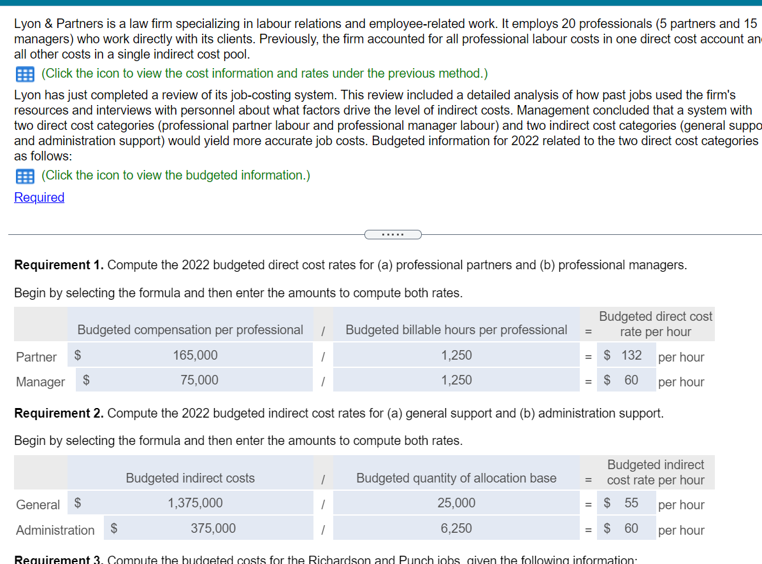
Task: Collapse the question panel using dotted button
Action: 392,234
